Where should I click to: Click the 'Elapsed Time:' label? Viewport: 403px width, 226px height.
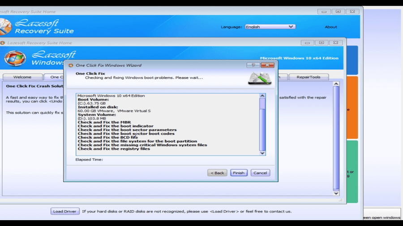[x=89, y=159]
